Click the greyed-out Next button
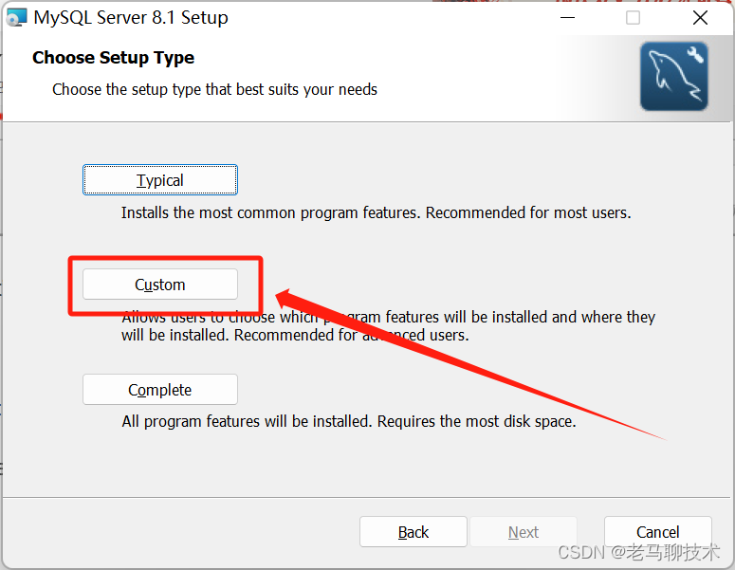The width and height of the screenshot is (735, 570). click(x=524, y=532)
